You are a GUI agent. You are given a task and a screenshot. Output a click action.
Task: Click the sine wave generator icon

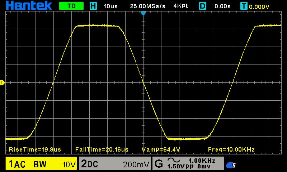174,160
